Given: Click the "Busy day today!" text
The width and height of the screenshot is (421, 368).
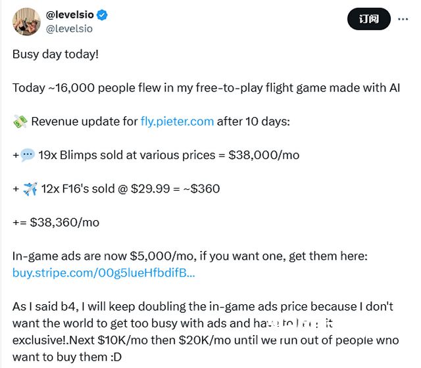Looking at the screenshot, I should pos(55,54).
